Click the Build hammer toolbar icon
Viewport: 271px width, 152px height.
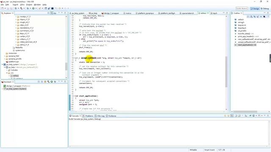pos(21,8)
